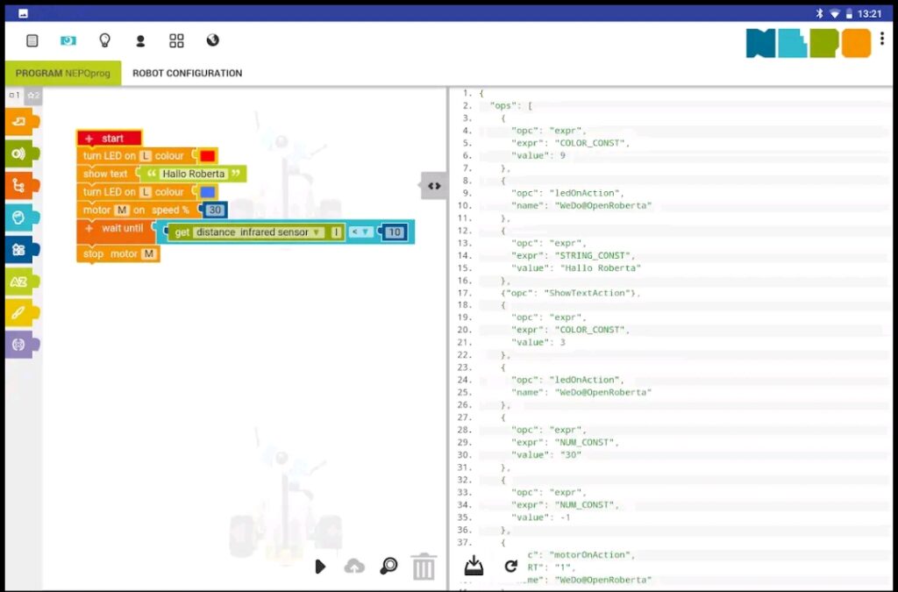This screenshot has height=592, width=898.
Task: Open the less-than comparison operator dropdown
Action: click(x=360, y=232)
